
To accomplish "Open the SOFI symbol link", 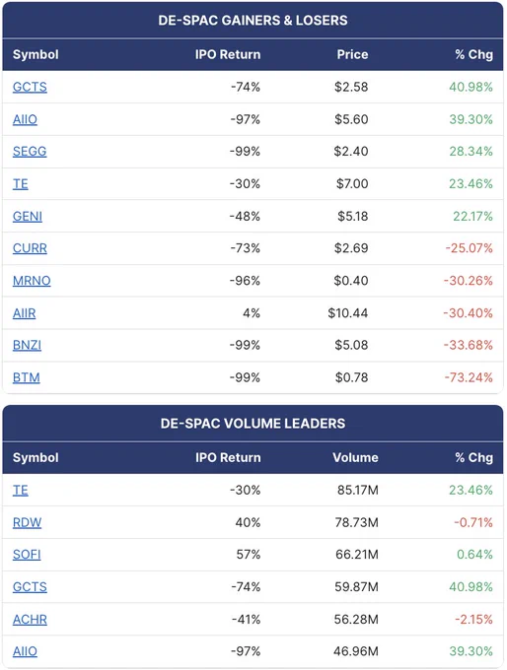I will click(x=27, y=555).
